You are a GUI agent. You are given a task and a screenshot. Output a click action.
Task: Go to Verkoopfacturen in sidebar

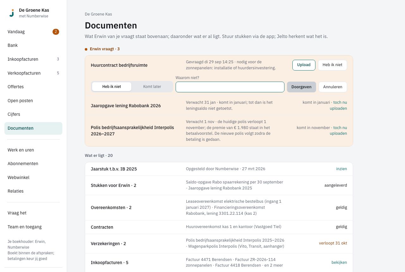33,73
